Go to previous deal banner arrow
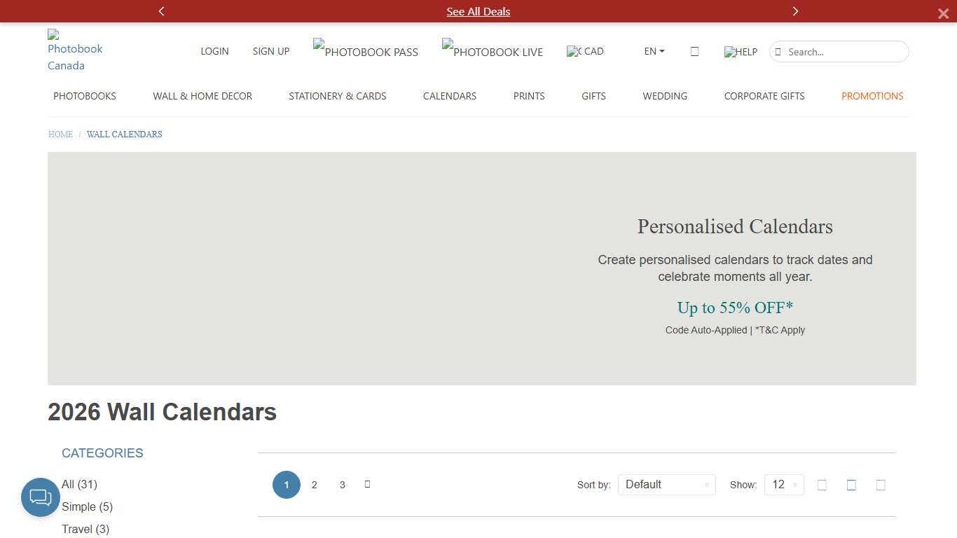957x538 pixels. pyautogui.click(x=162, y=11)
